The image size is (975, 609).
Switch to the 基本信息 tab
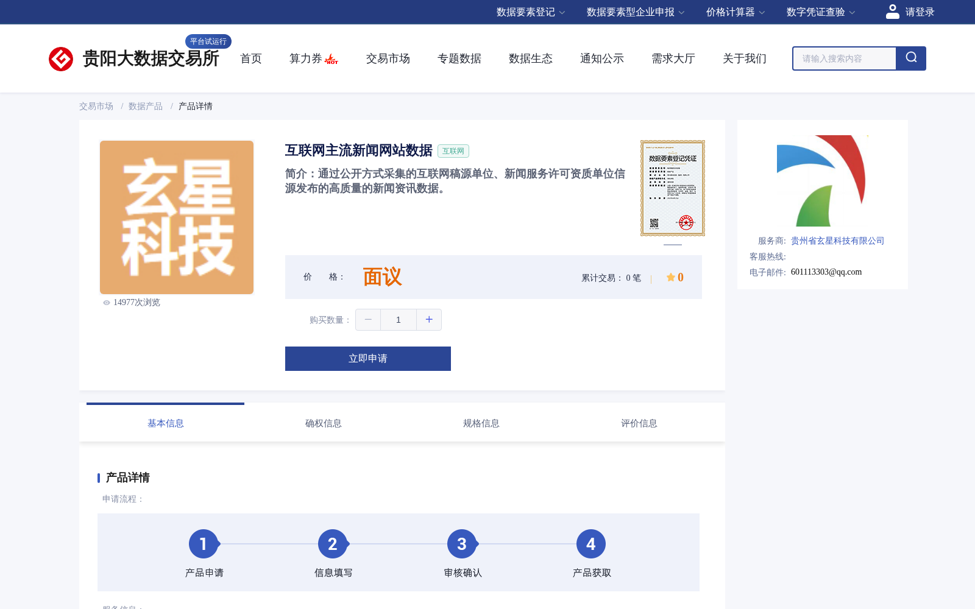click(x=166, y=423)
